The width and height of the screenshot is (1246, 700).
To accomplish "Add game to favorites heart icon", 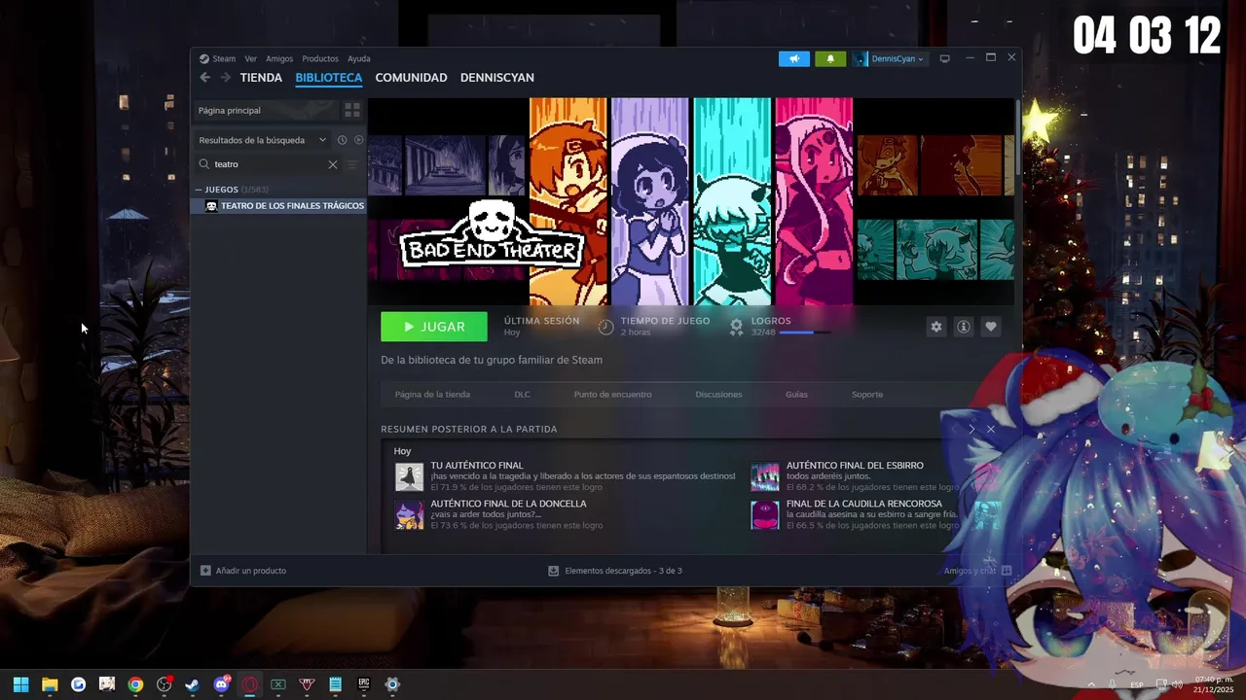I will point(991,327).
